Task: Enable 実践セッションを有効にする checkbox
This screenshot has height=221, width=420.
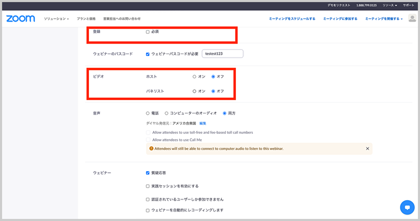Action: coord(148,186)
